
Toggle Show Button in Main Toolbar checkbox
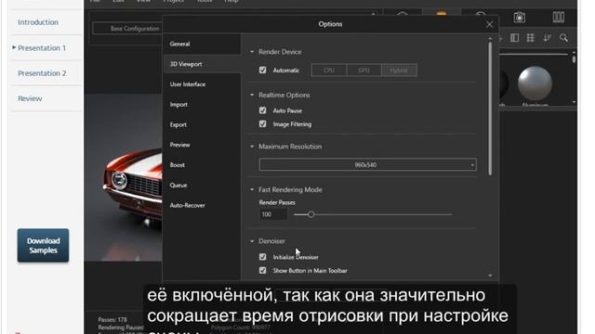pos(262,270)
